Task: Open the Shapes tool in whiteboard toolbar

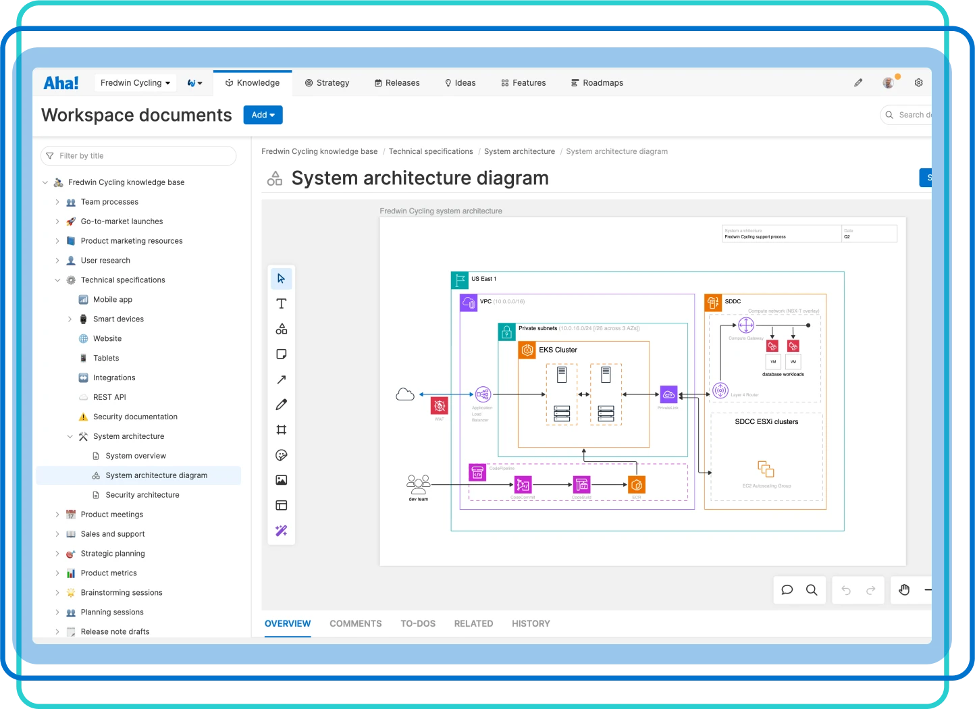Action: click(x=282, y=329)
